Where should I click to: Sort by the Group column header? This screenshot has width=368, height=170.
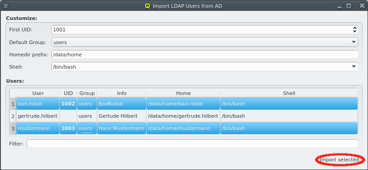pos(87,93)
